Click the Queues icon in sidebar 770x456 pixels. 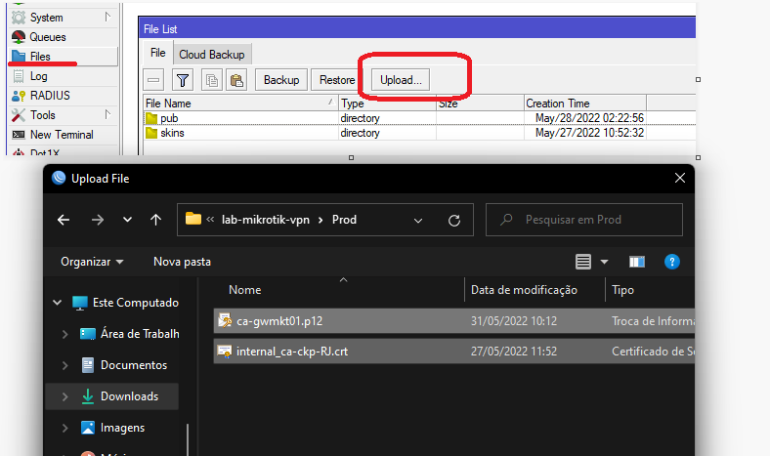19,37
